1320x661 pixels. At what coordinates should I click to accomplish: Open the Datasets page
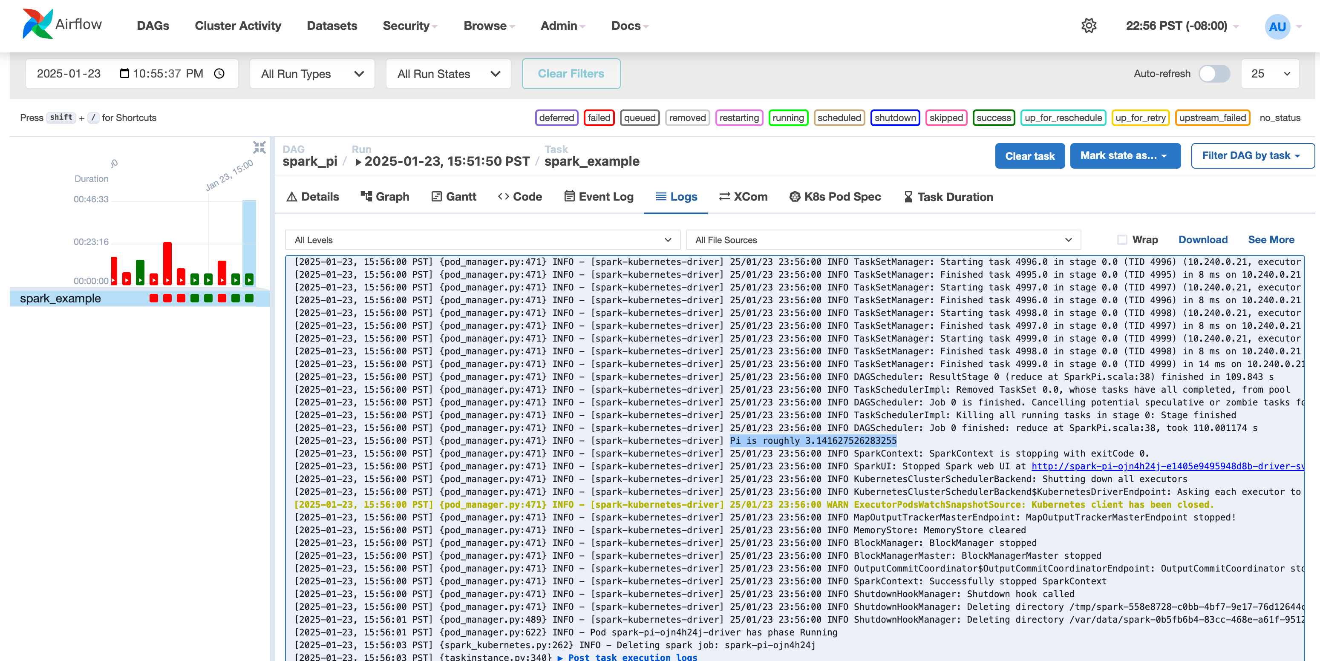pos(331,26)
